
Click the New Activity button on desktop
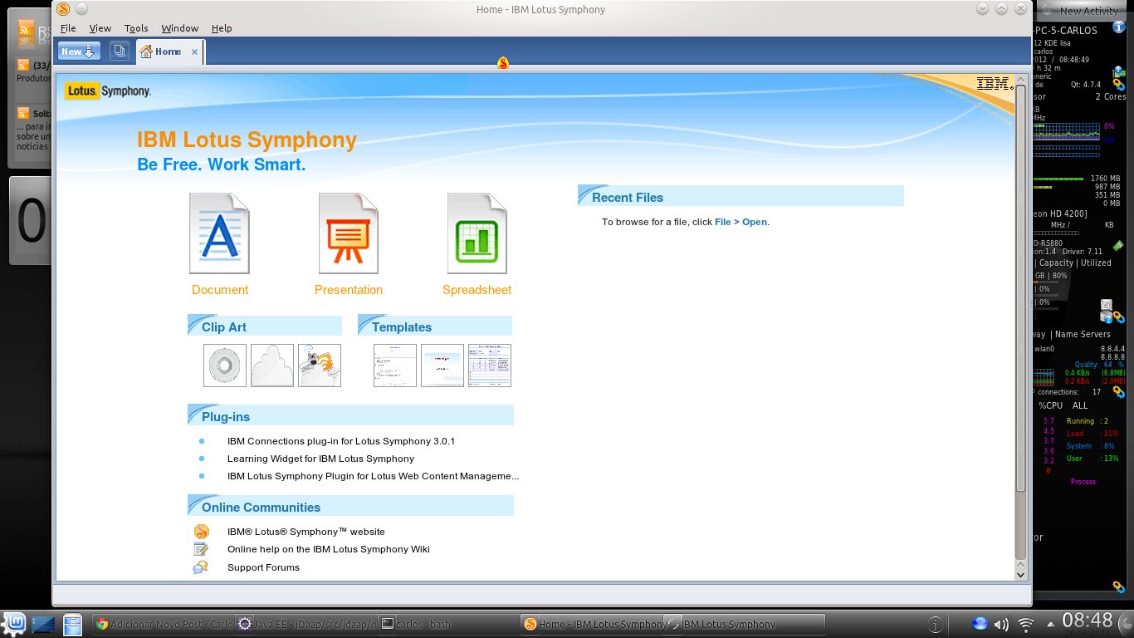click(1080, 11)
